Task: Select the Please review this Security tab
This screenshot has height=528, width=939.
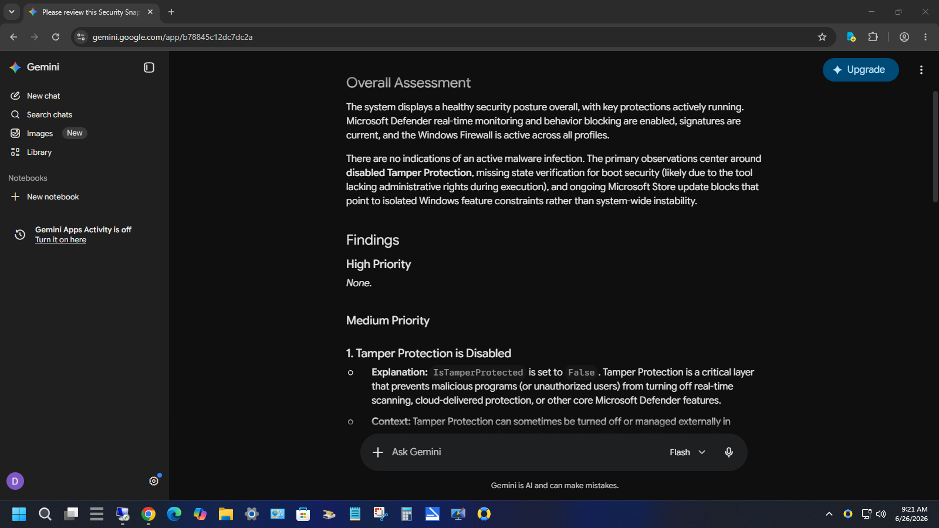Action: [92, 12]
